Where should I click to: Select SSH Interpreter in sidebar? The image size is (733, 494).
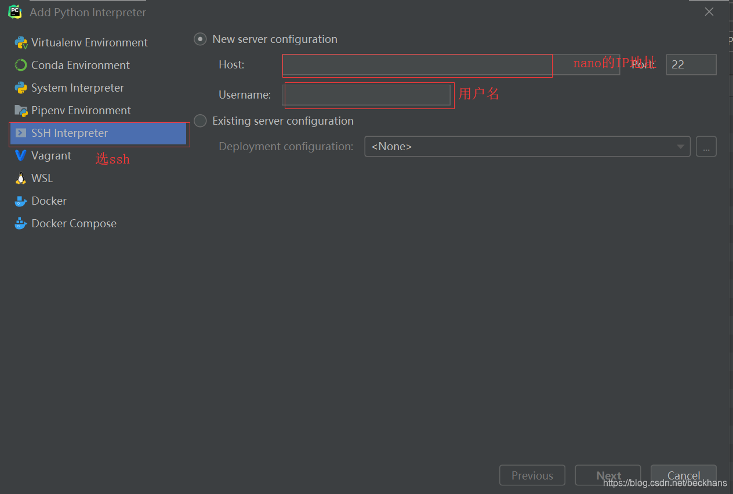97,133
